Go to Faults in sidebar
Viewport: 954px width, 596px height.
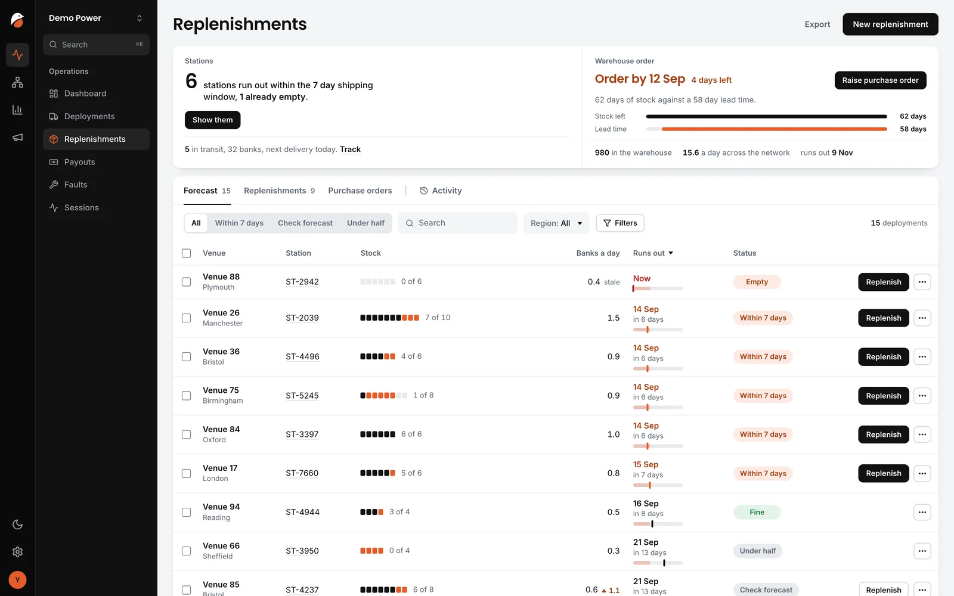pos(96,185)
